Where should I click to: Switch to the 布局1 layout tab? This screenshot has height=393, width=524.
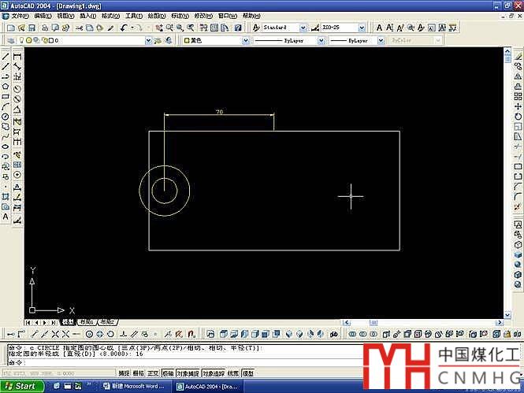click(87, 322)
